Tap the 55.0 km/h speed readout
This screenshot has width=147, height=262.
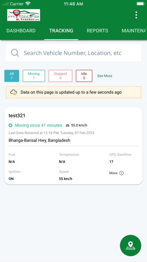[x=79, y=125]
